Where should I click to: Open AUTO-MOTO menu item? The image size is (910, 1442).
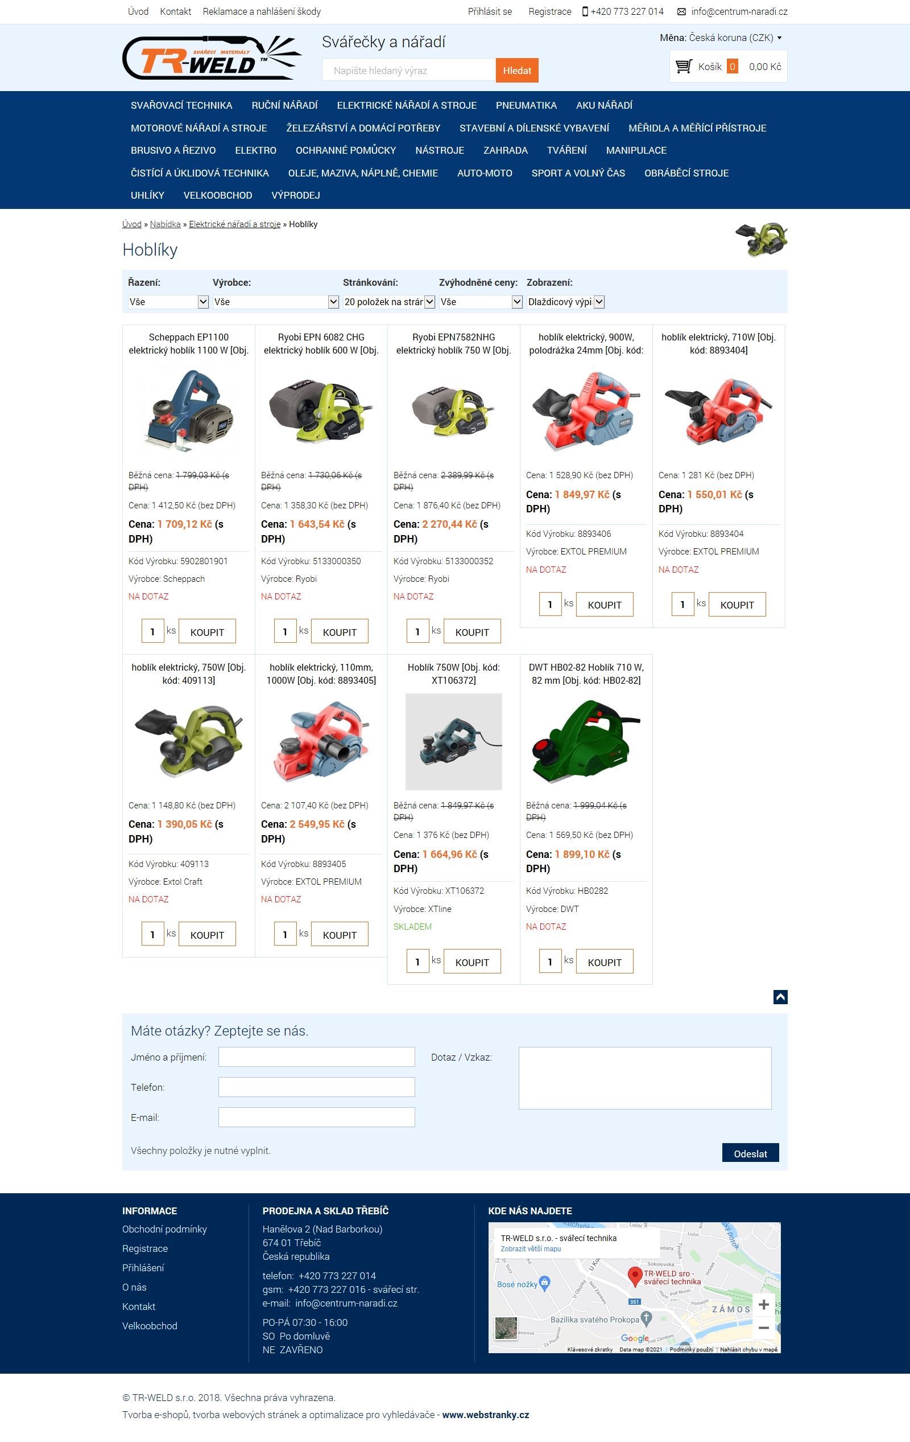[x=485, y=173]
